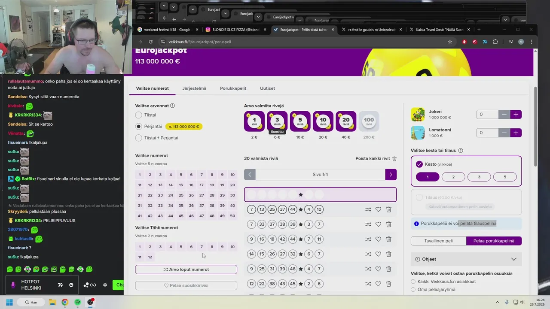Select Oma pelaajaryhmä option
The height and width of the screenshot is (309, 550).
[413, 289]
